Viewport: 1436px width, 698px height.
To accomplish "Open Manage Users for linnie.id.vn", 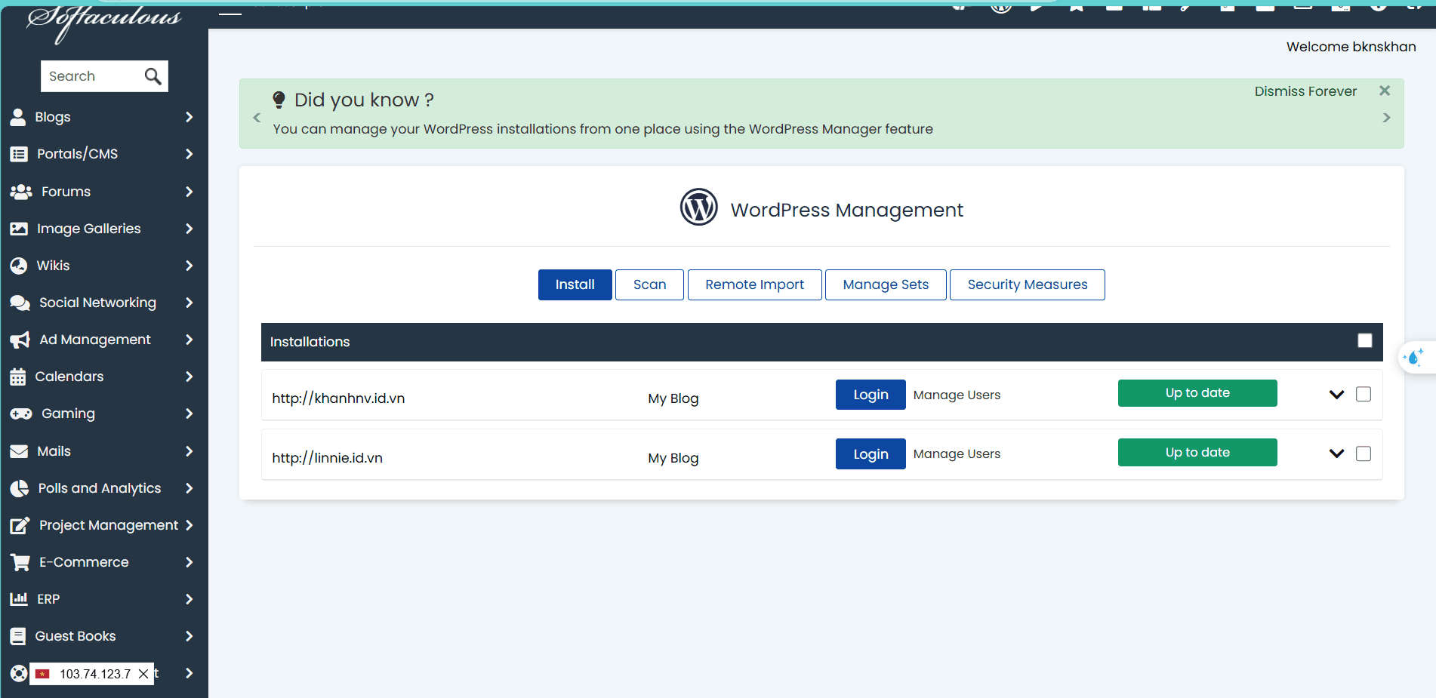I will coord(956,454).
